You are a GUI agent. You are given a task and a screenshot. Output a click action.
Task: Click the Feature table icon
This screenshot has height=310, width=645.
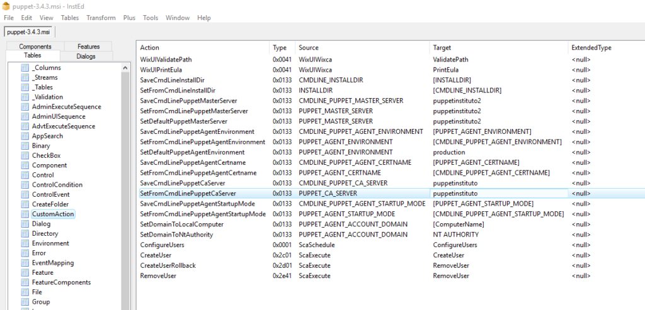tap(25, 273)
